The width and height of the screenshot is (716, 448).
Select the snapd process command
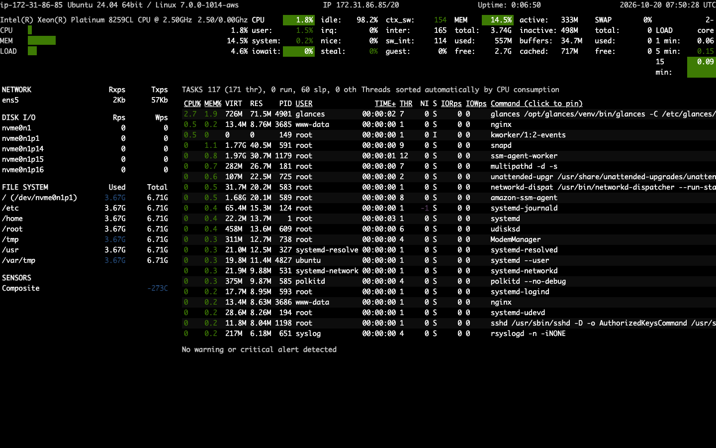tap(501, 145)
